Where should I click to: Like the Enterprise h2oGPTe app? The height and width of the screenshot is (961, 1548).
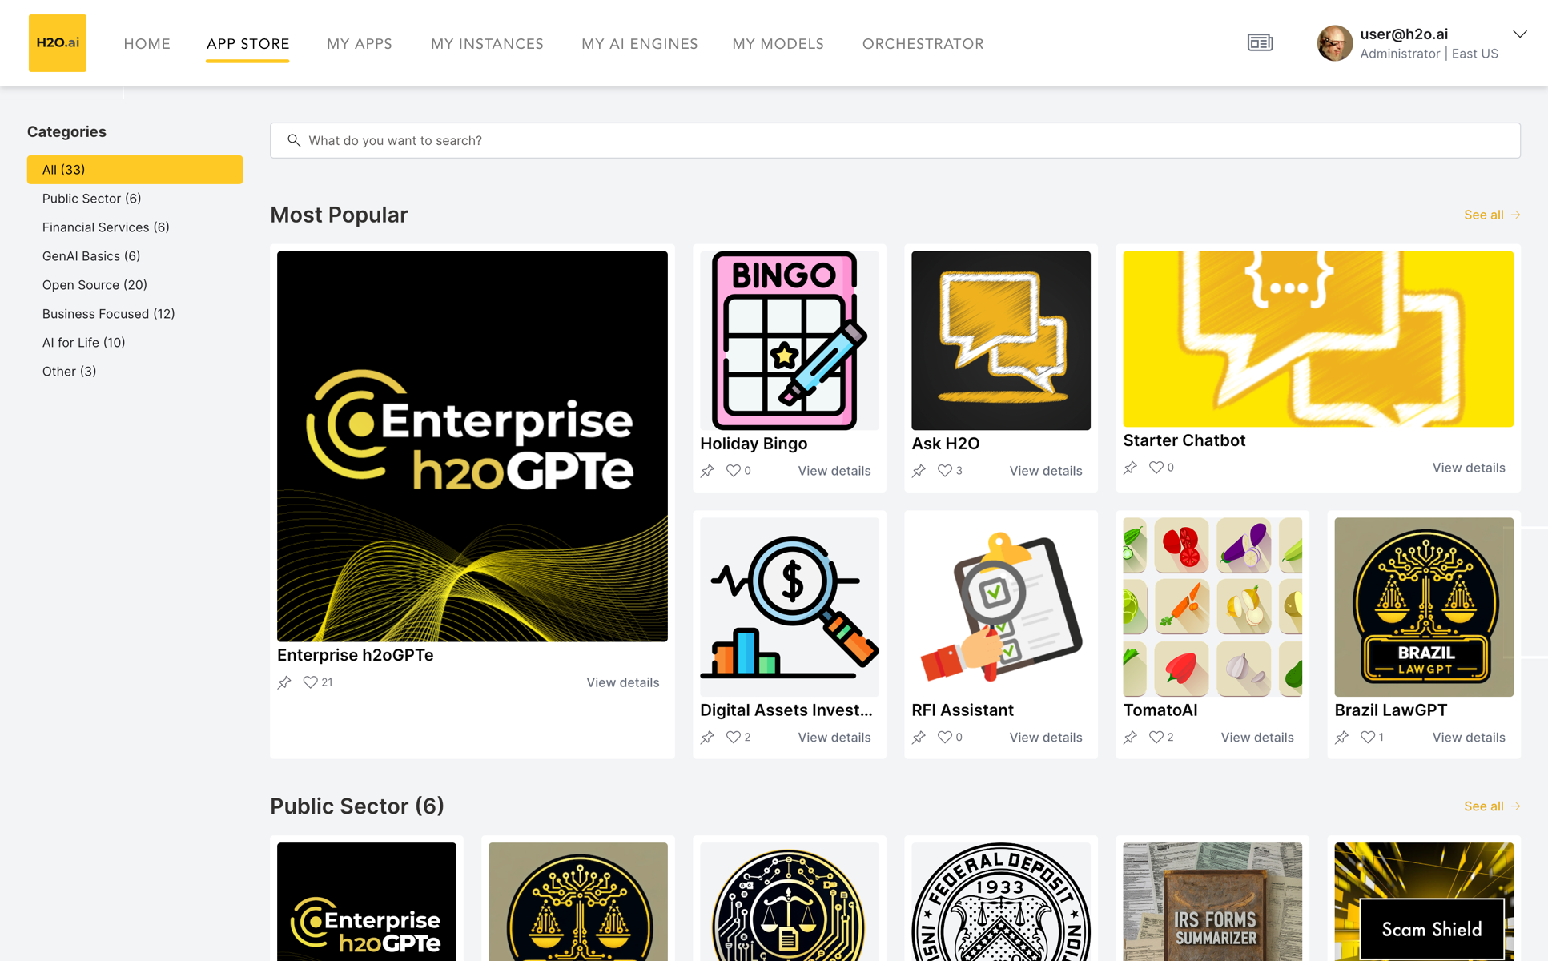tap(310, 682)
